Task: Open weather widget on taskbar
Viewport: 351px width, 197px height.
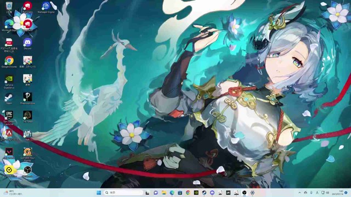Action: point(13,193)
